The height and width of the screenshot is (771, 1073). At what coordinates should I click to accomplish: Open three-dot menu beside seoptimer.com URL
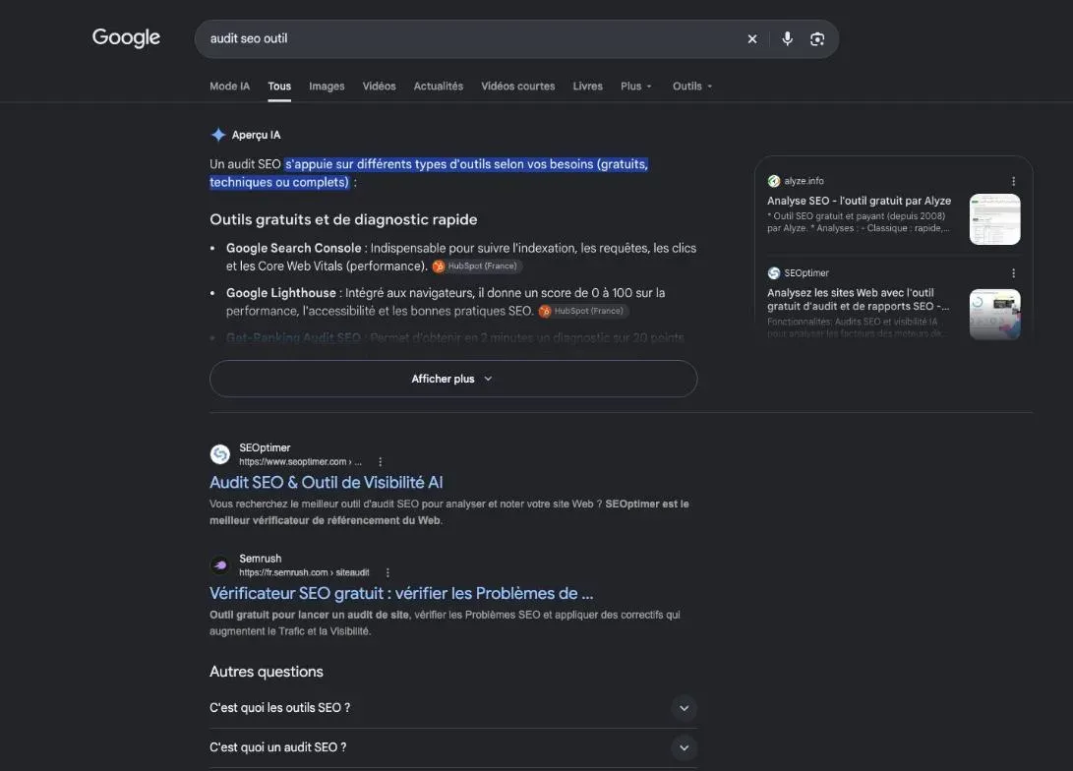click(x=381, y=462)
